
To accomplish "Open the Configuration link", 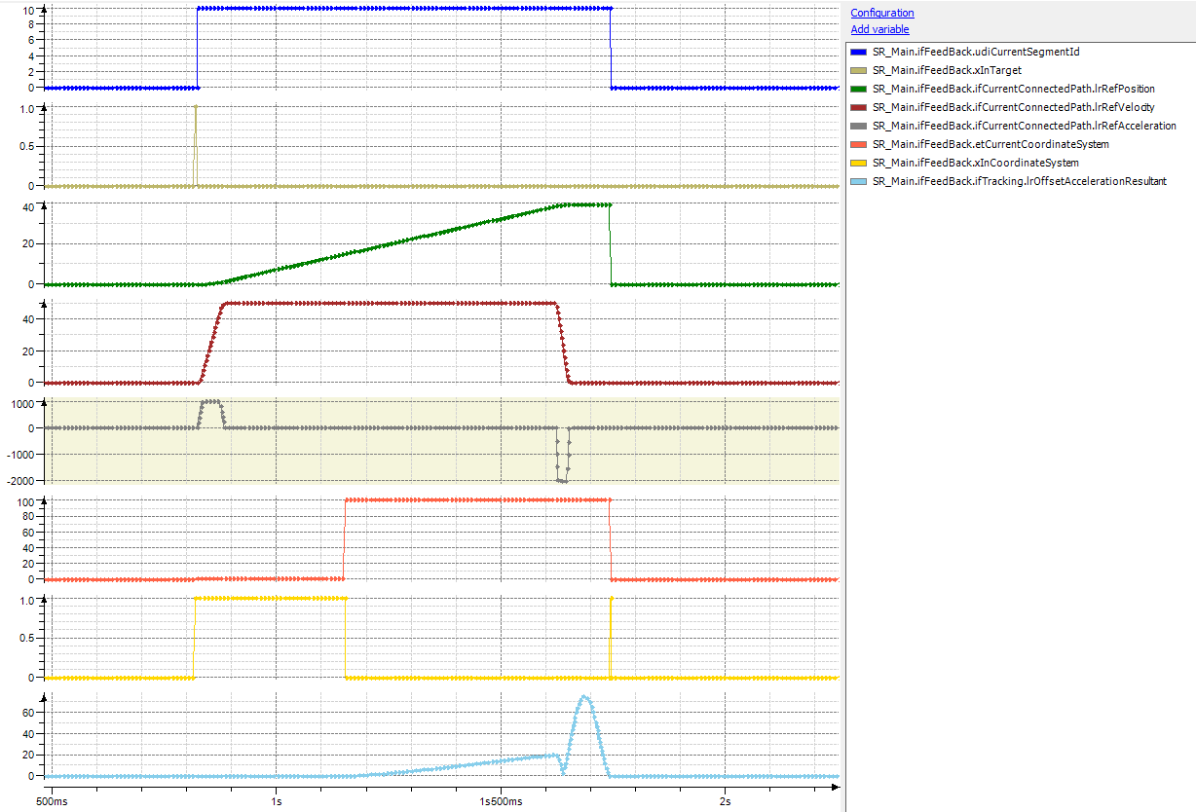I will (881, 13).
